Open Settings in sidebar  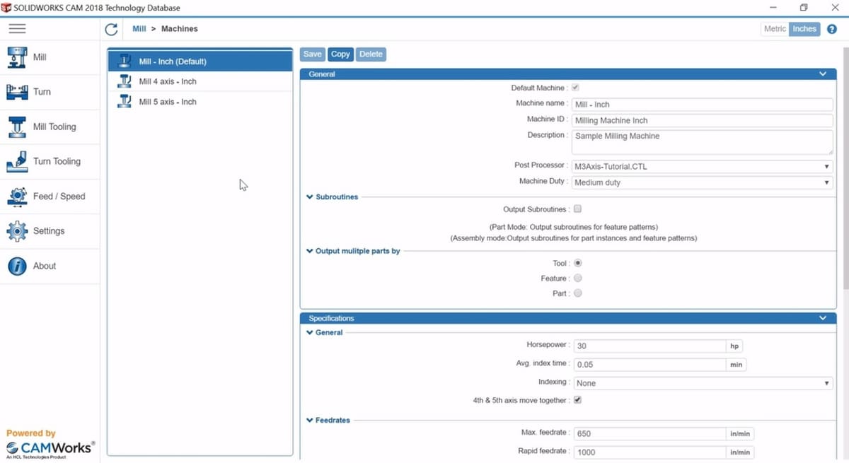tap(50, 231)
